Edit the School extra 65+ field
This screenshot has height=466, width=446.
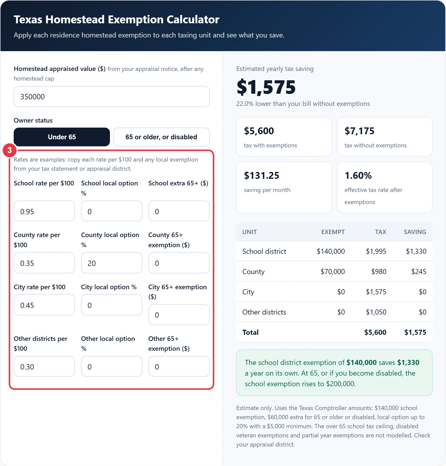click(x=179, y=211)
